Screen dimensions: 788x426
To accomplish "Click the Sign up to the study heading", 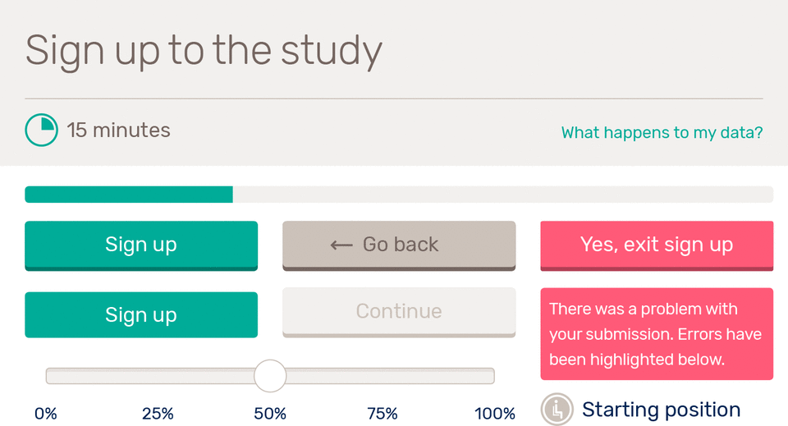I will click(x=204, y=51).
